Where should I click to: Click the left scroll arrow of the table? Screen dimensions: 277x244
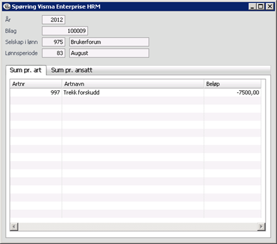click(x=14, y=226)
